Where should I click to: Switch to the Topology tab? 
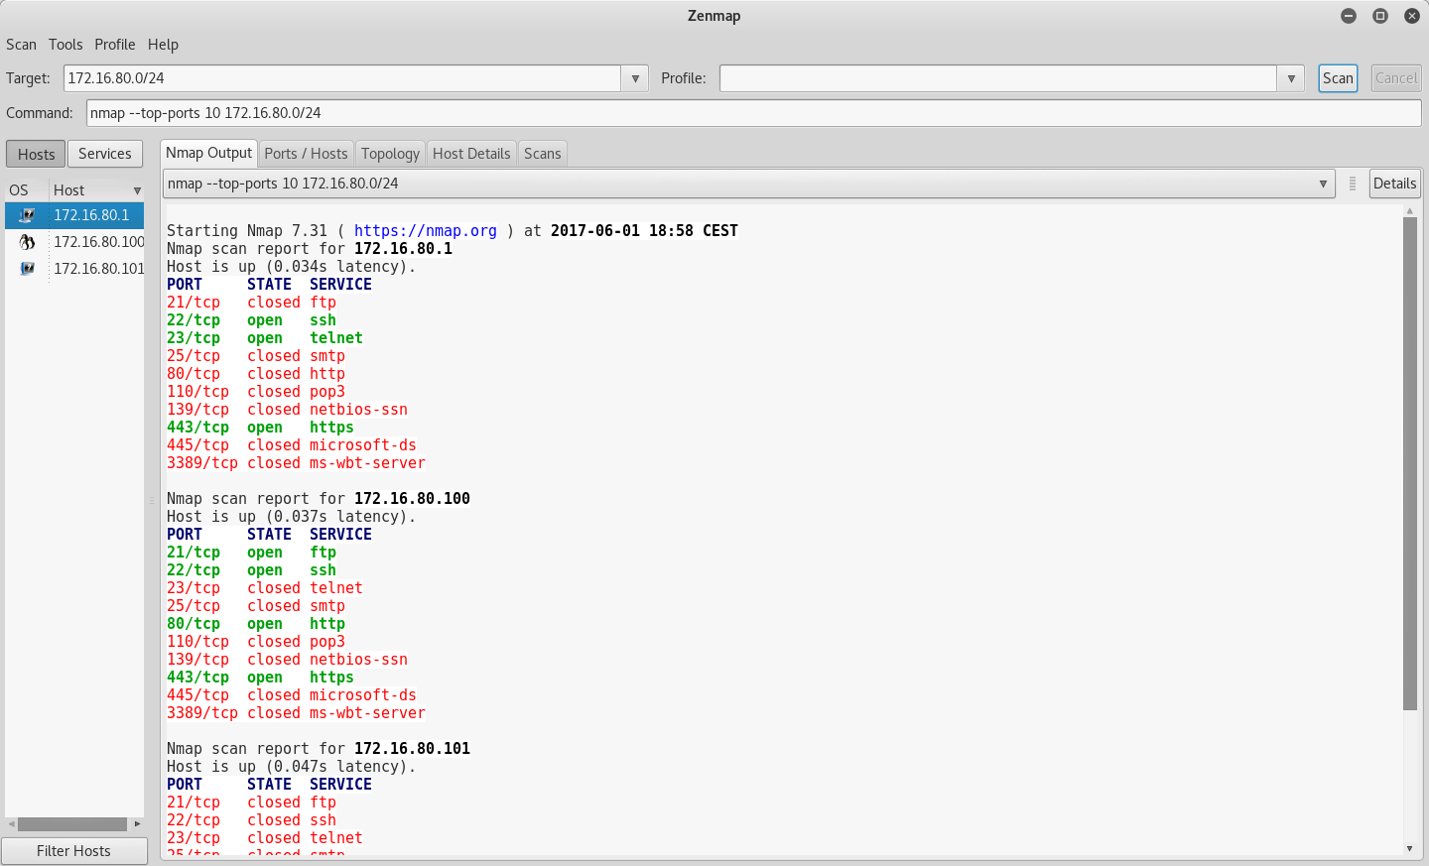(x=390, y=154)
